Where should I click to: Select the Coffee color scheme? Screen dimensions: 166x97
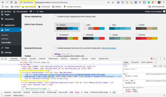tap(137, 25)
